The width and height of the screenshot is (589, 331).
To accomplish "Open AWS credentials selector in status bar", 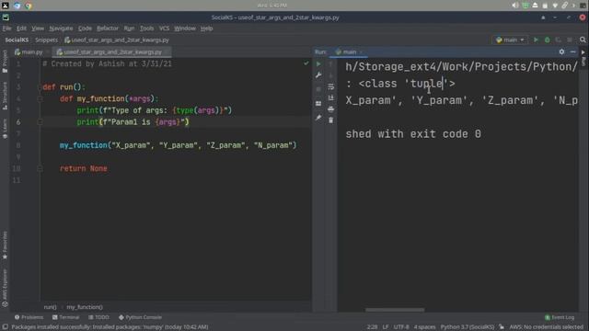I will [x=546, y=327].
